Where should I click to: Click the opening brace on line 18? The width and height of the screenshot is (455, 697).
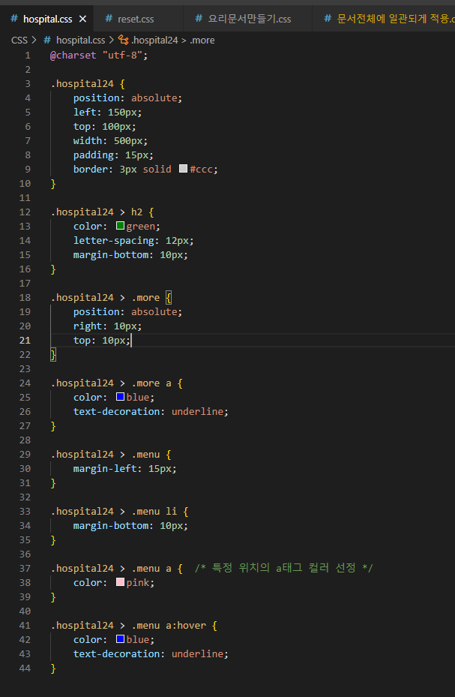tap(169, 297)
